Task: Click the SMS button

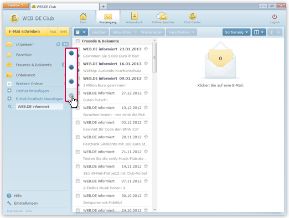Action: [x=64, y=32]
